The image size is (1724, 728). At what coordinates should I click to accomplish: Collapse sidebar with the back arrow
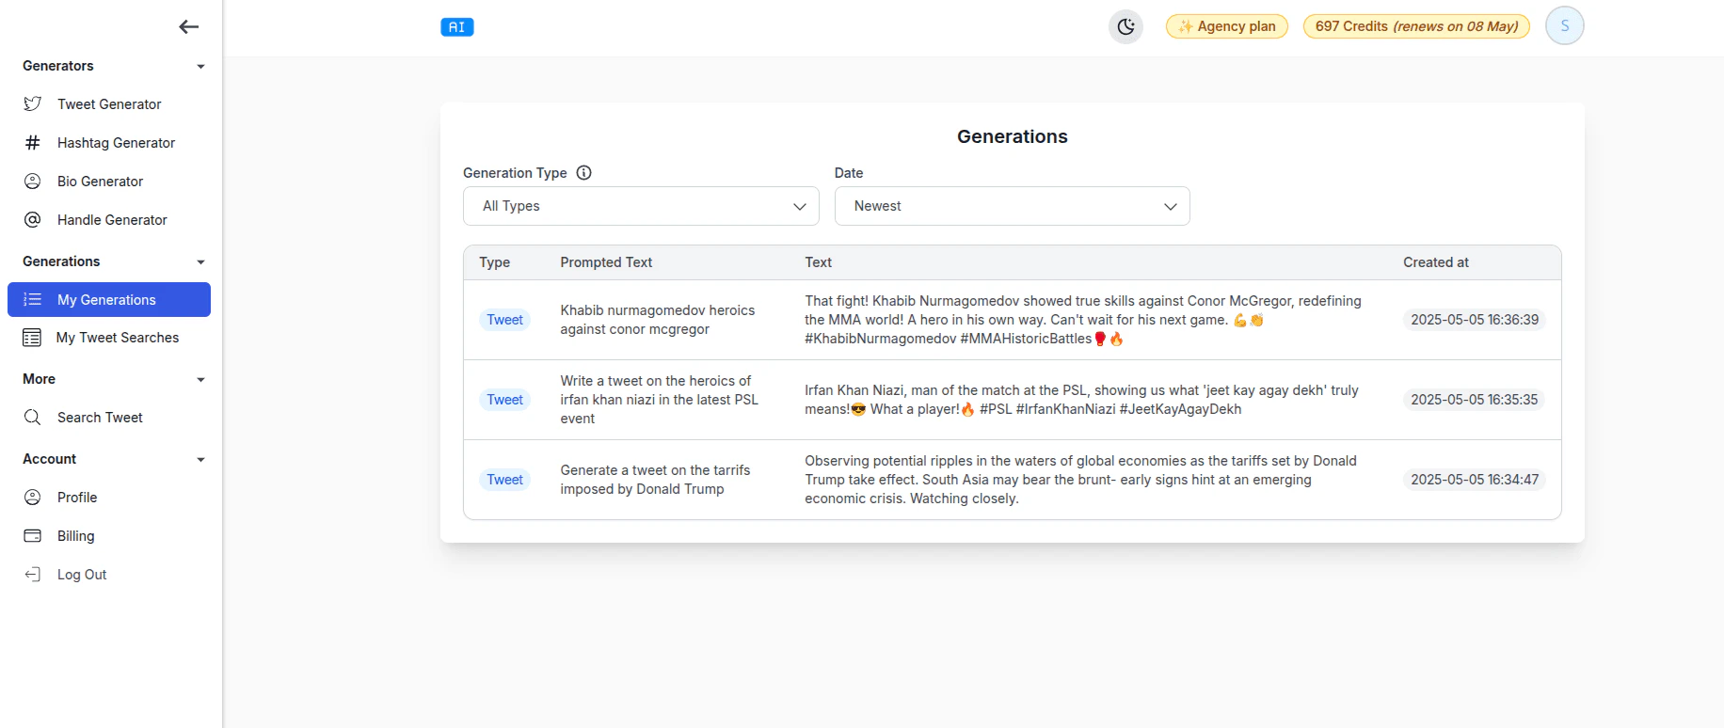point(188,27)
